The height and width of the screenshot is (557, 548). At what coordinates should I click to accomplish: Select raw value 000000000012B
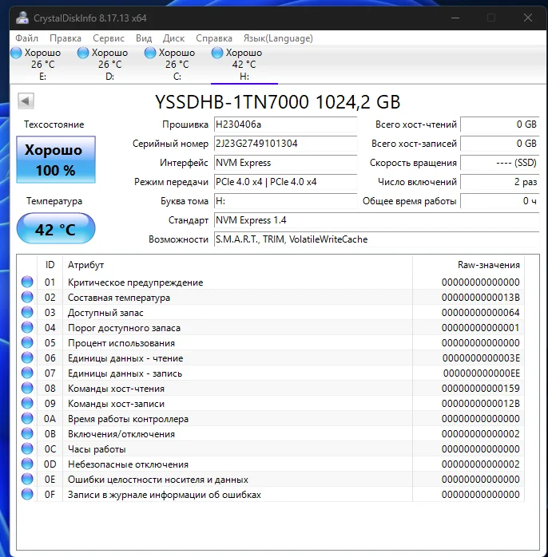pyautogui.click(x=480, y=404)
